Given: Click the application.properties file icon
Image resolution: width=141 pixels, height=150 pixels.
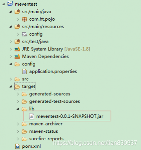Looking at the screenshot, I should pos(24,72).
